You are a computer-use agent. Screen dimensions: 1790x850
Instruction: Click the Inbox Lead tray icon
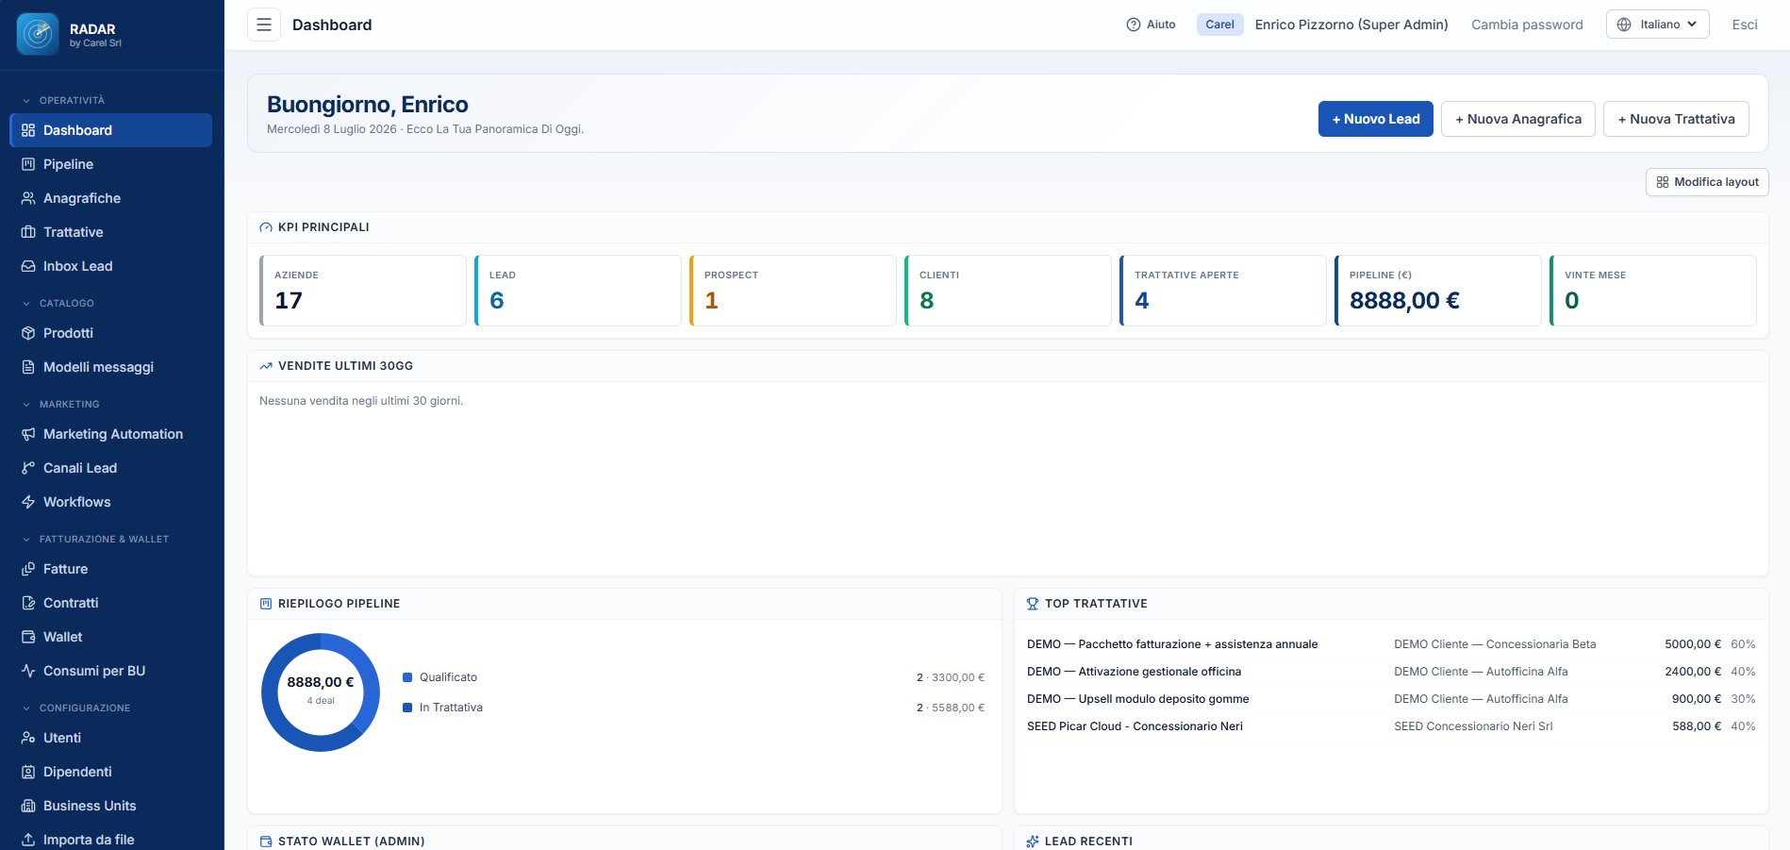pos(28,266)
